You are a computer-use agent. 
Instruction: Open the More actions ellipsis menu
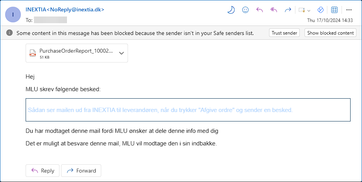pyautogui.click(x=349, y=10)
